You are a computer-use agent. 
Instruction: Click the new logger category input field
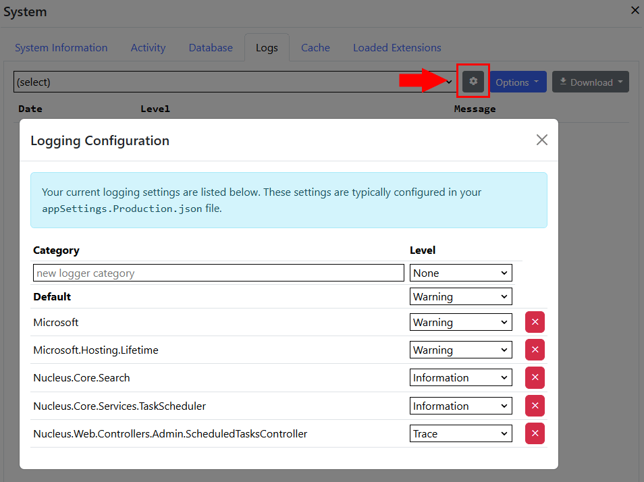tap(218, 272)
